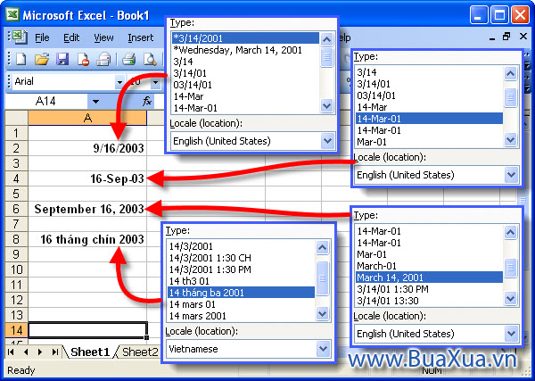Click the Permission icon with red stop sign
Screen dimensions: 535x381
tap(83, 59)
